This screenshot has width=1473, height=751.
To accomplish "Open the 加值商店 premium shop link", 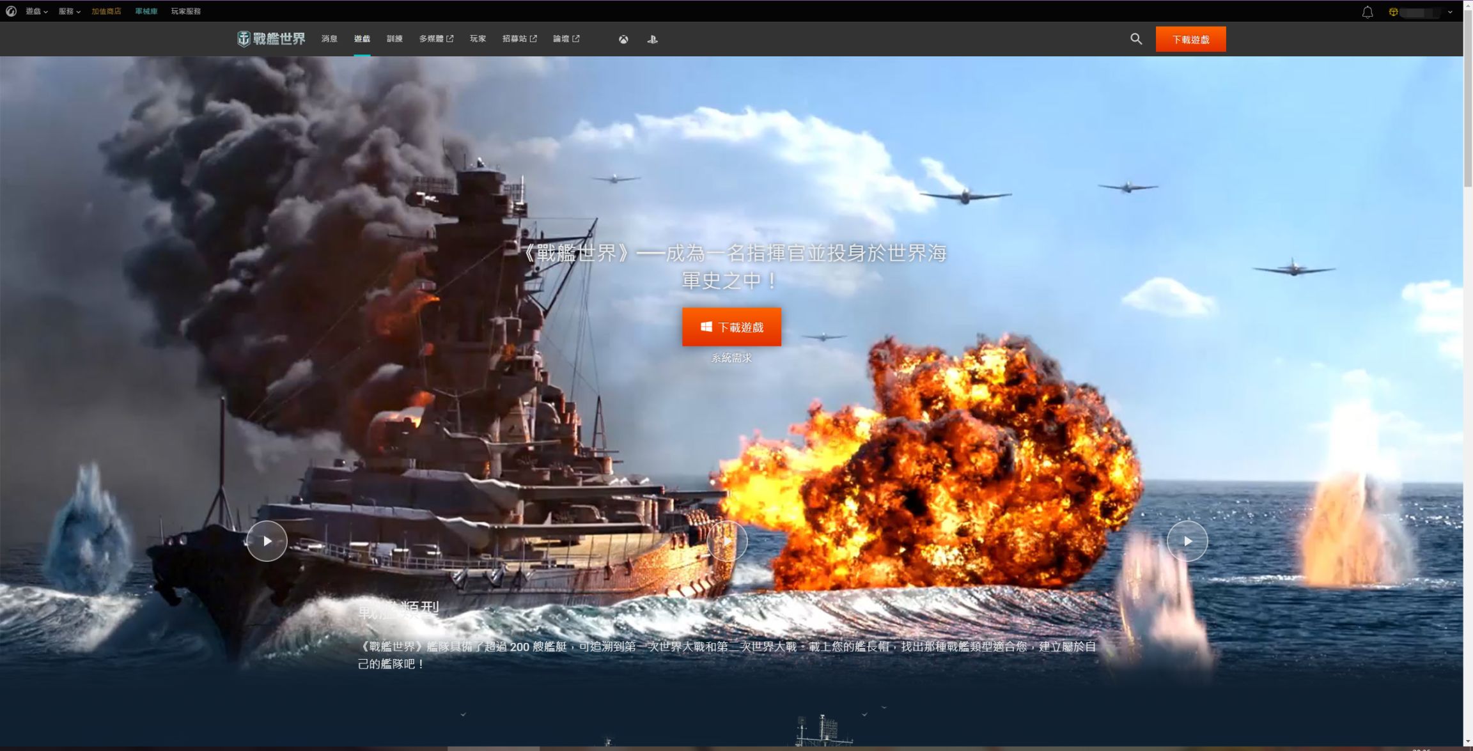I will [106, 12].
